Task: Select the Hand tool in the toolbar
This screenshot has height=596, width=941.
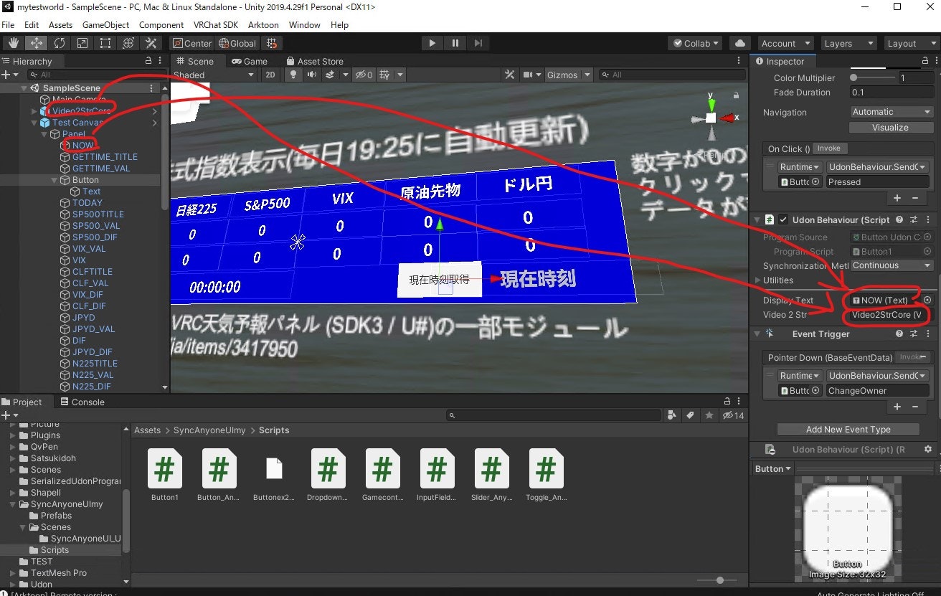Action: tap(14, 43)
